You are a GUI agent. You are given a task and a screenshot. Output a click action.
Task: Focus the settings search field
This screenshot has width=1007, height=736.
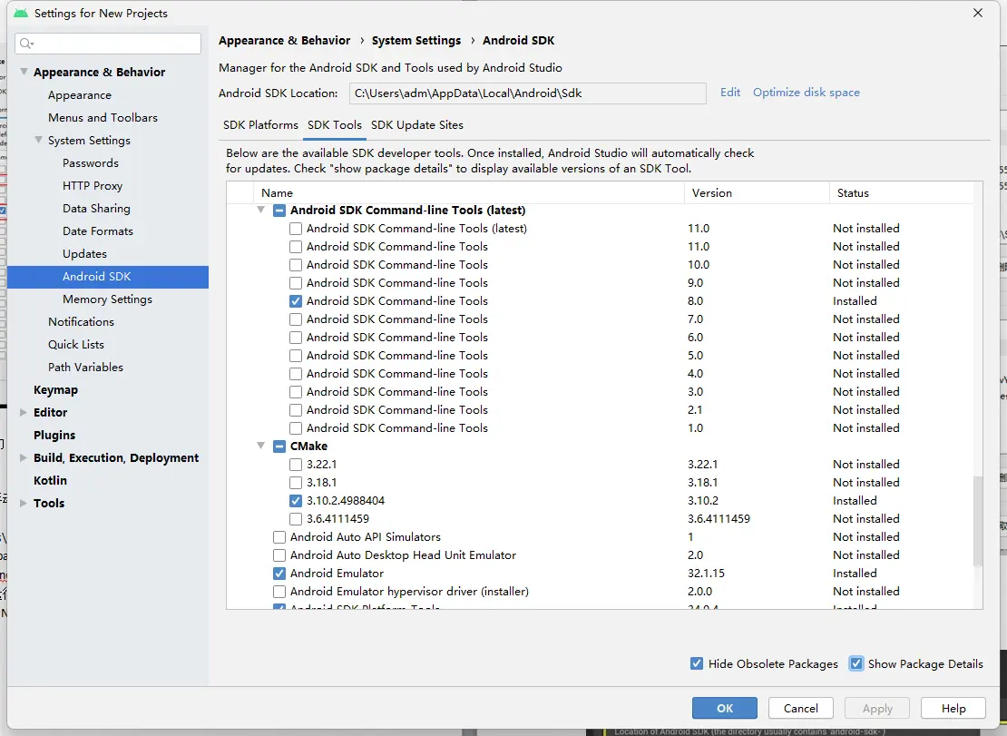pos(108,43)
